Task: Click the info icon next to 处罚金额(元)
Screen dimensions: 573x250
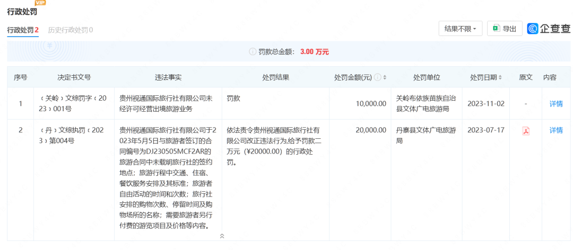Action: click(377, 77)
